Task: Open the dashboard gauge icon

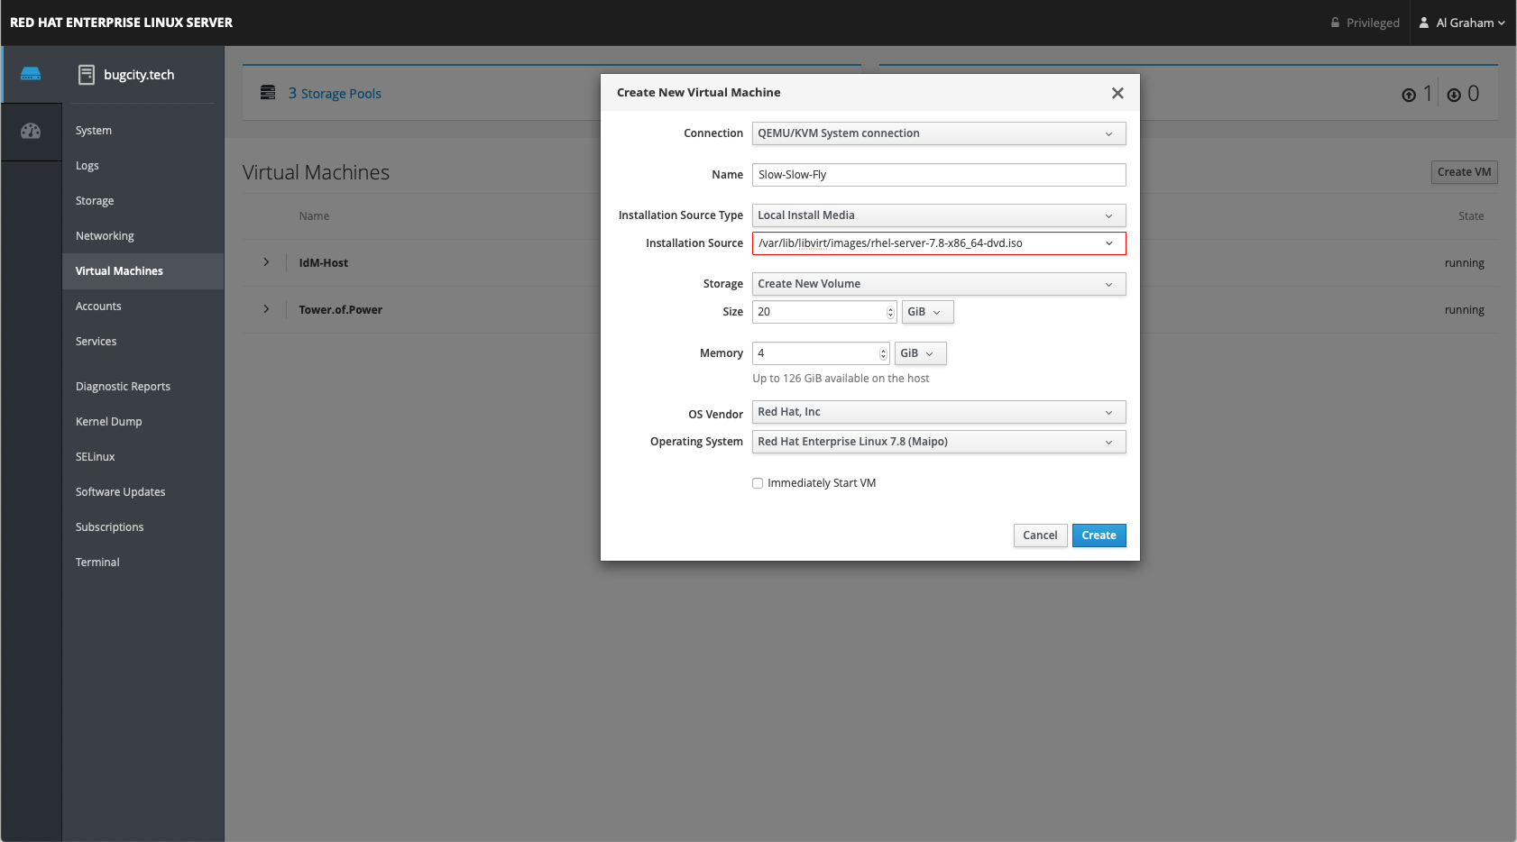Action: (31, 132)
